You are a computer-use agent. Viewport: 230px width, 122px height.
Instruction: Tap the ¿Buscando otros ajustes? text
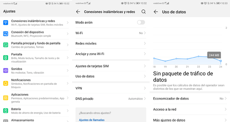(95, 113)
